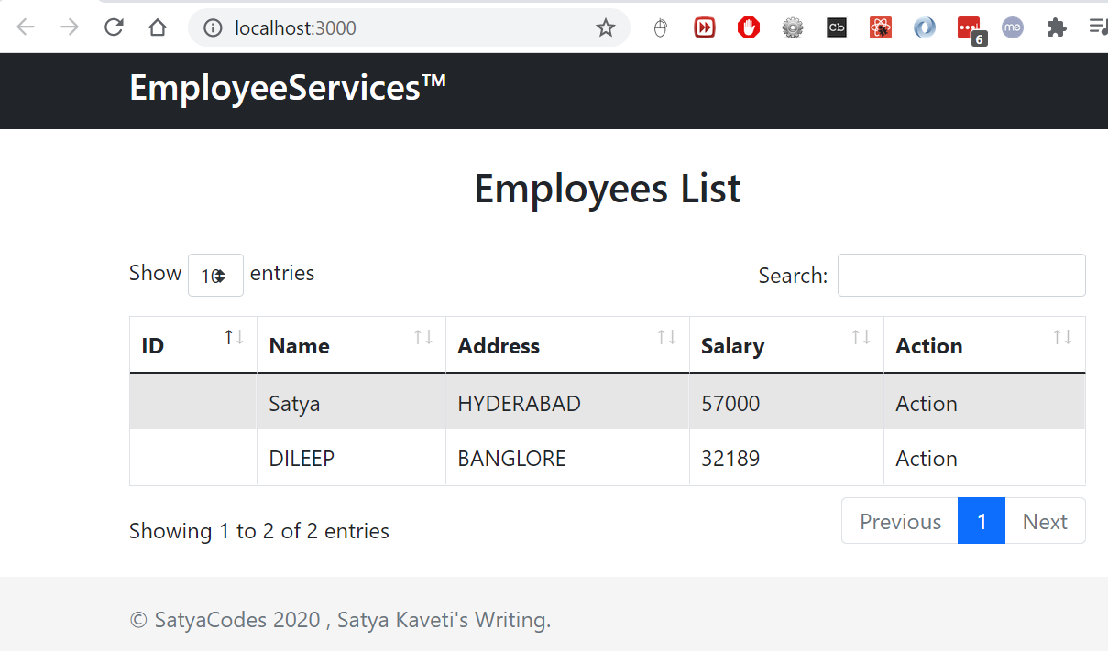Open the AdBlock stop-hand extension
This screenshot has height=651, width=1108.
click(x=749, y=27)
